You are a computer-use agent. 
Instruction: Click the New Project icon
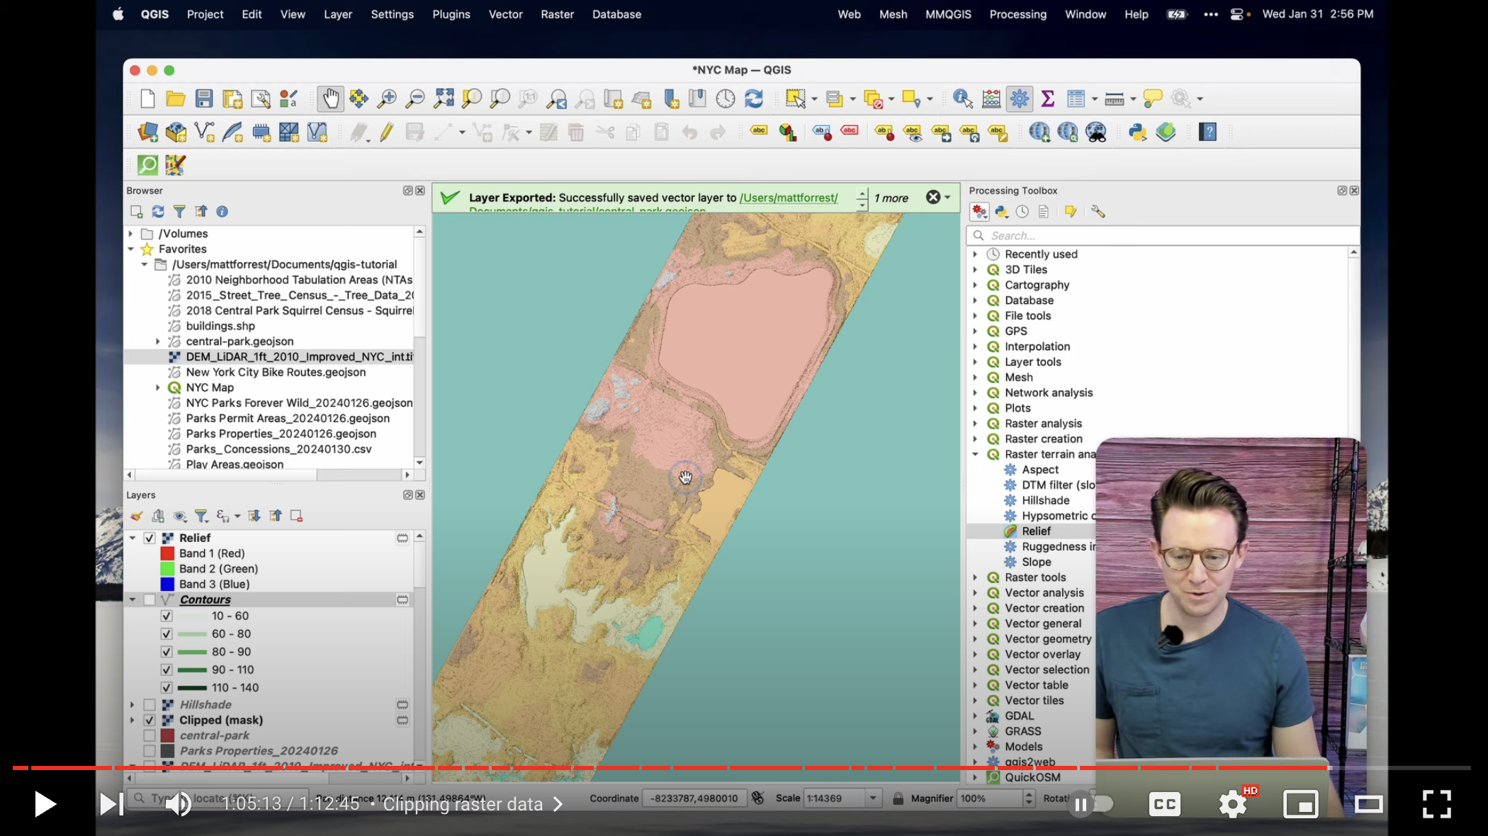point(147,98)
